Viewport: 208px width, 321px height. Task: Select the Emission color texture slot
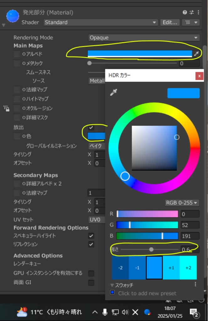coord(17,136)
